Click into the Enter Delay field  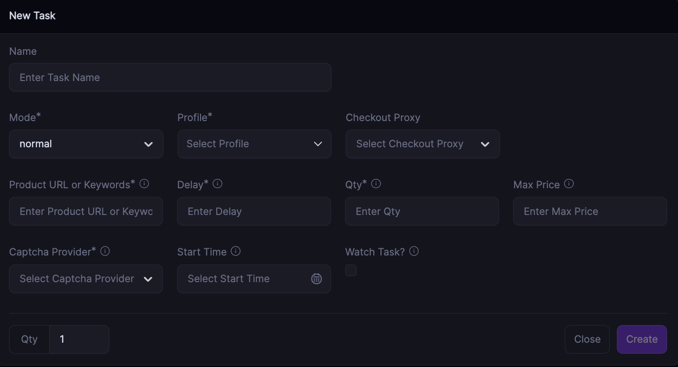[x=254, y=211]
